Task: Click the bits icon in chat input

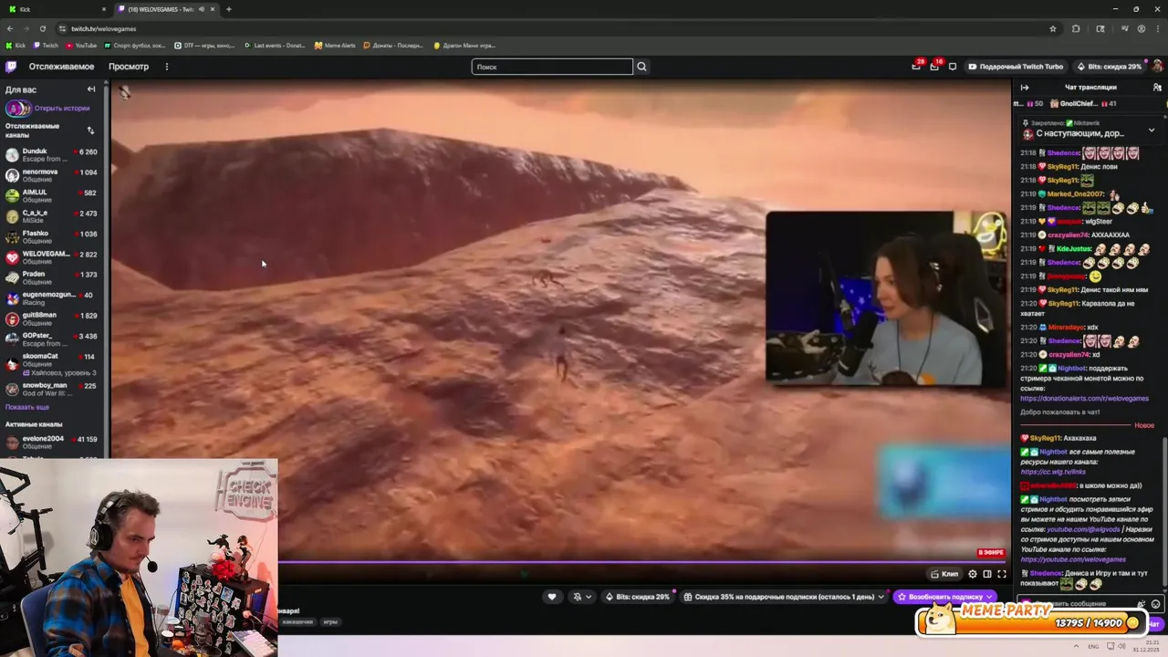Action: (1141, 603)
